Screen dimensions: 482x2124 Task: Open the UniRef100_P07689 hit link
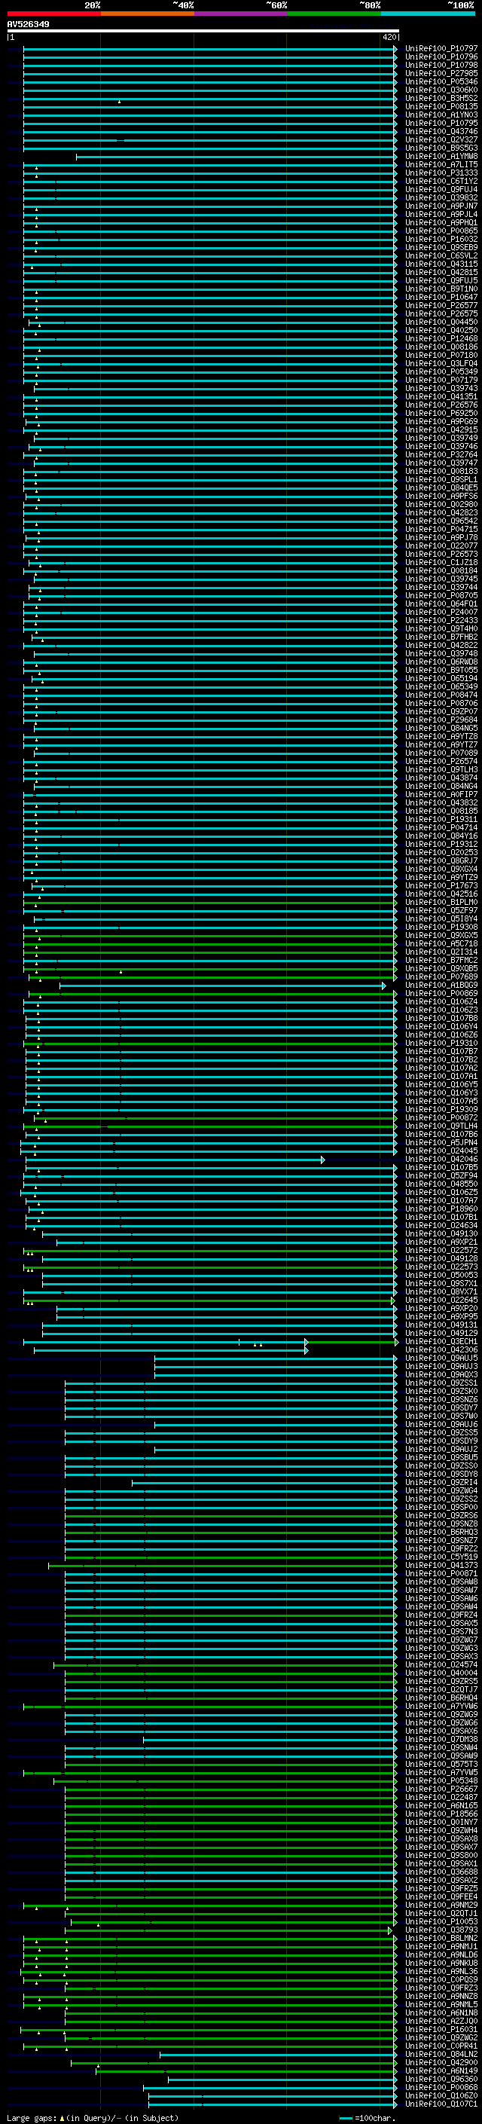(441, 977)
